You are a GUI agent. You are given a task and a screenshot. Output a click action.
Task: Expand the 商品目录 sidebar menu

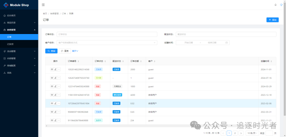[x=19, y=23]
